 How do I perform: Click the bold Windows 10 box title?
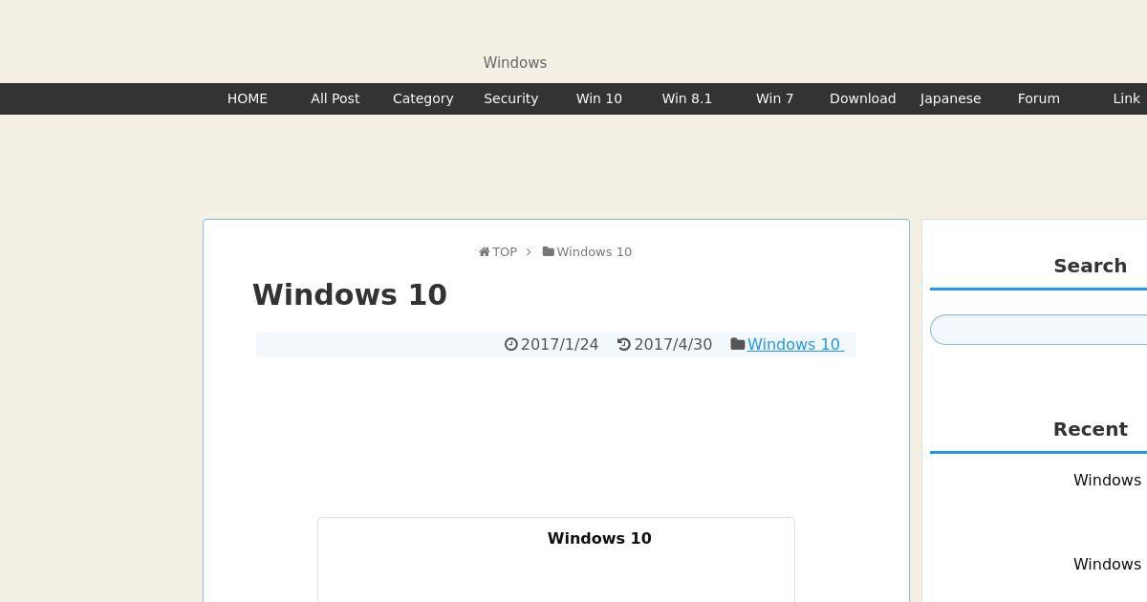[599, 538]
